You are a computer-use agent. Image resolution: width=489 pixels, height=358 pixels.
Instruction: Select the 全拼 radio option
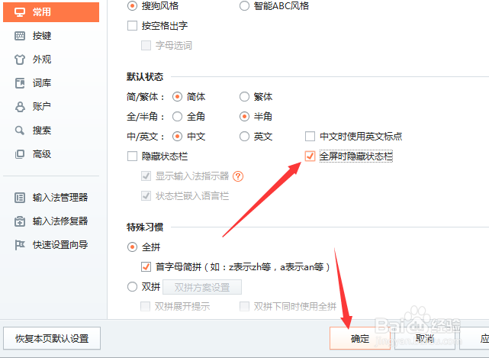pos(132,247)
